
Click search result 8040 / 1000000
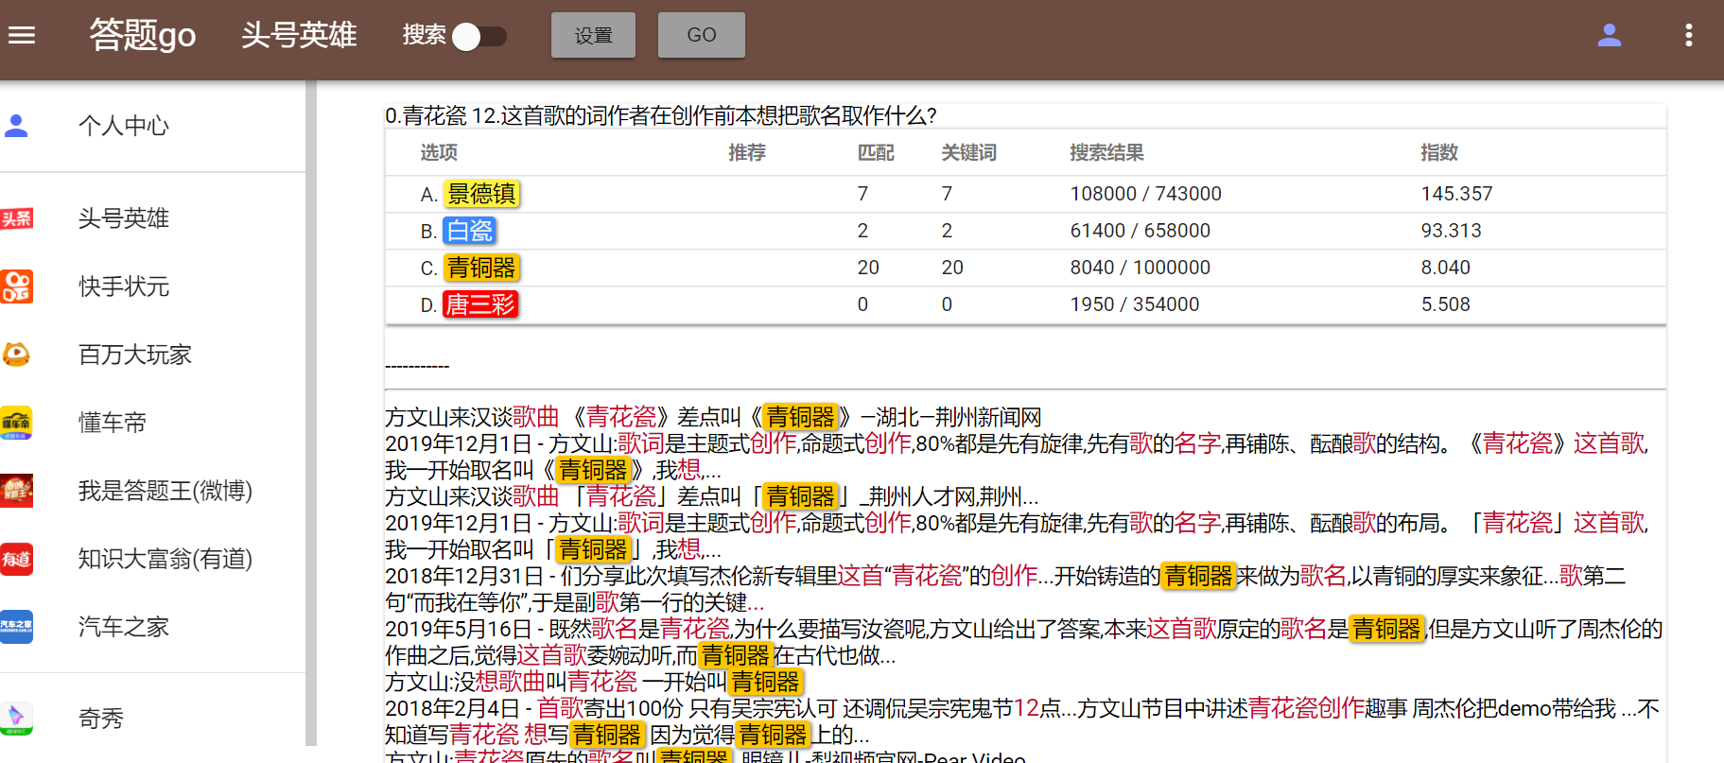[1141, 268]
